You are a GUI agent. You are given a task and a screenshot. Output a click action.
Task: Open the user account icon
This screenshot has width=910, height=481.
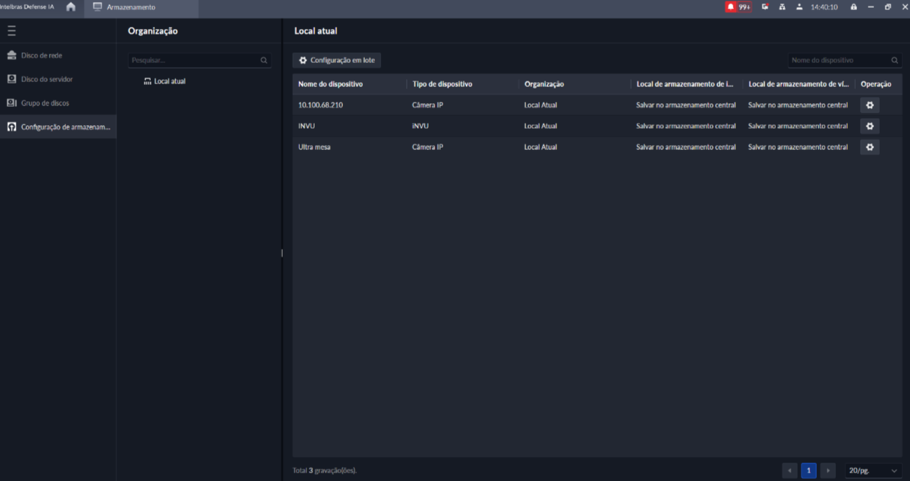tap(799, 7)
